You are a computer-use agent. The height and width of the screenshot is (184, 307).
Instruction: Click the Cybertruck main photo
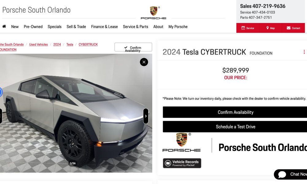click(76, 113)
